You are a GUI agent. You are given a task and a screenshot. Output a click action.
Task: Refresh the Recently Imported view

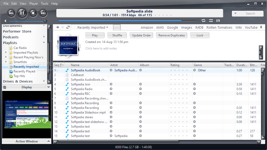tap(68, 27)
